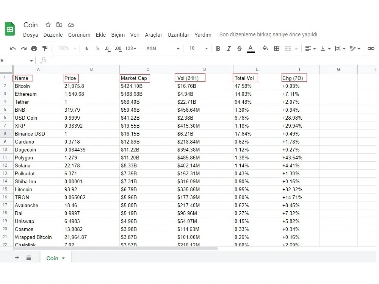
Task: Open zoom level 100% dropdown
Action: pos(67,48)
